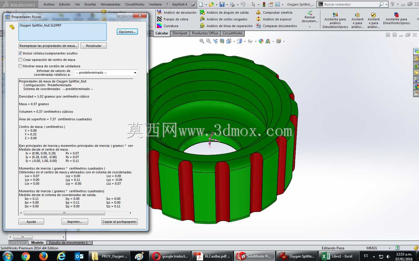Viewport: 419px width, 261px height.
Task: Click the Options icon in quick toolbar
Action: tap(277, 4)
